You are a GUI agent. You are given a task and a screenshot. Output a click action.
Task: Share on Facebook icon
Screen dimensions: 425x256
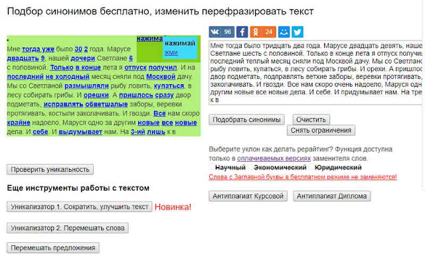click(242, 32)
